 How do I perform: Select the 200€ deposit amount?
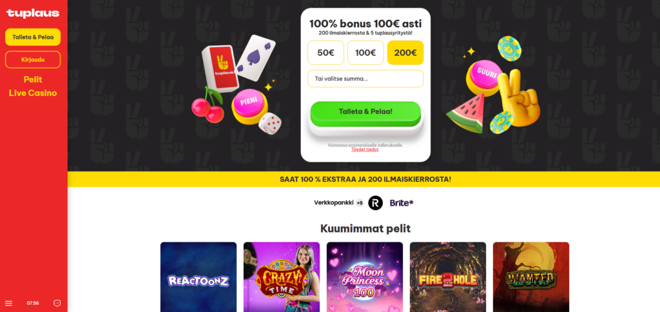[405, 53]
